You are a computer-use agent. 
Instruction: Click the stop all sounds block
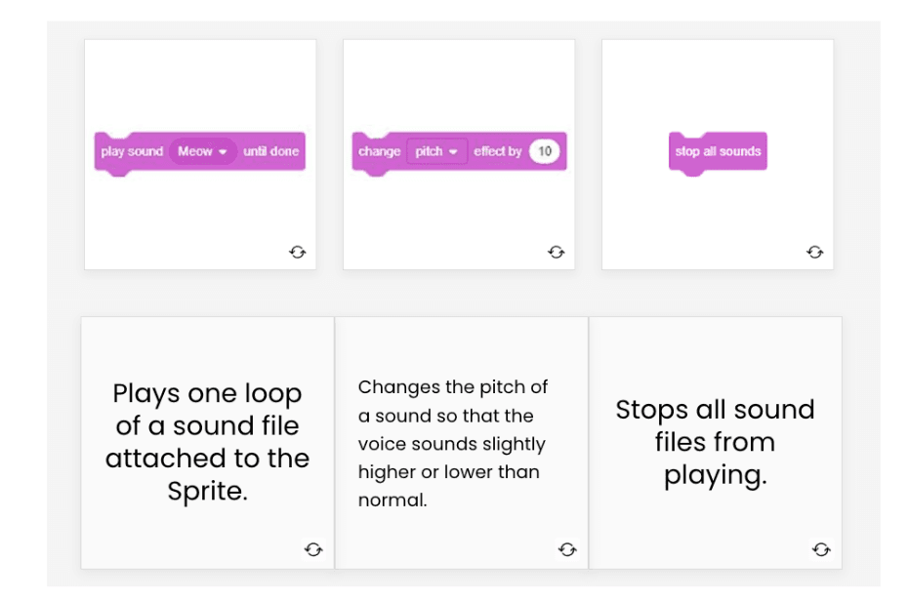tap(718, 152)
